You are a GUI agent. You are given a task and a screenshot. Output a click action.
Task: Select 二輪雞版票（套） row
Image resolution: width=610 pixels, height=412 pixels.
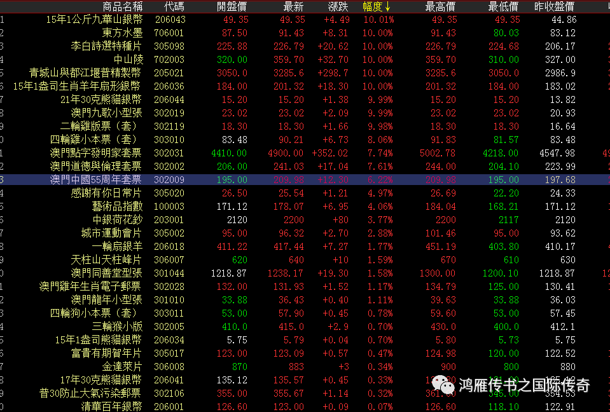[305, 127]
